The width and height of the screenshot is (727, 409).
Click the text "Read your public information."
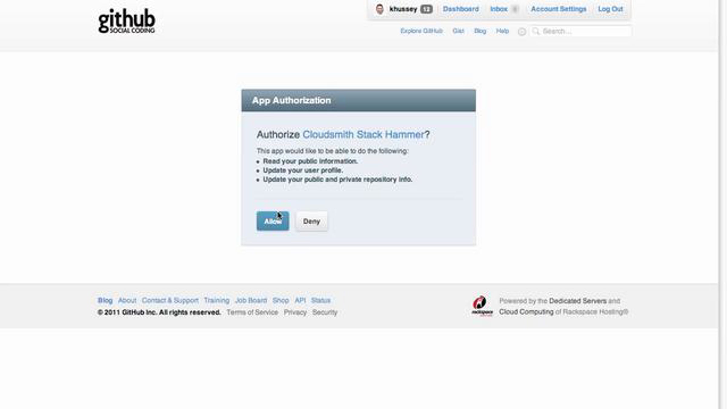(310, 161)
